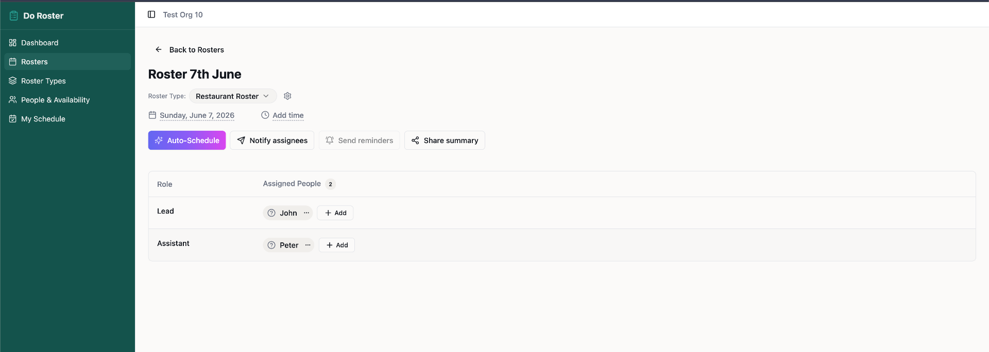Click John's status question-mark icon

[x=271, y=213]
